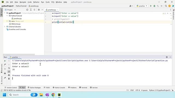Hide the Project tool window
This screenshot has height=98, width=175.
coord(42,10)
